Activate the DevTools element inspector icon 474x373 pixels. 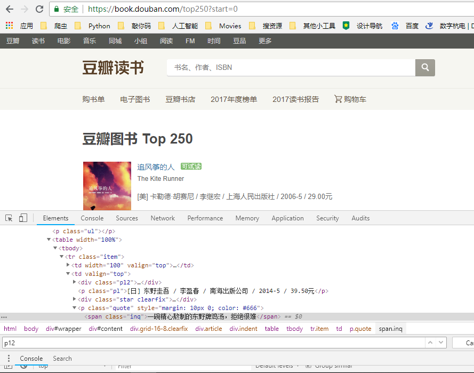(x=9, y=218)
